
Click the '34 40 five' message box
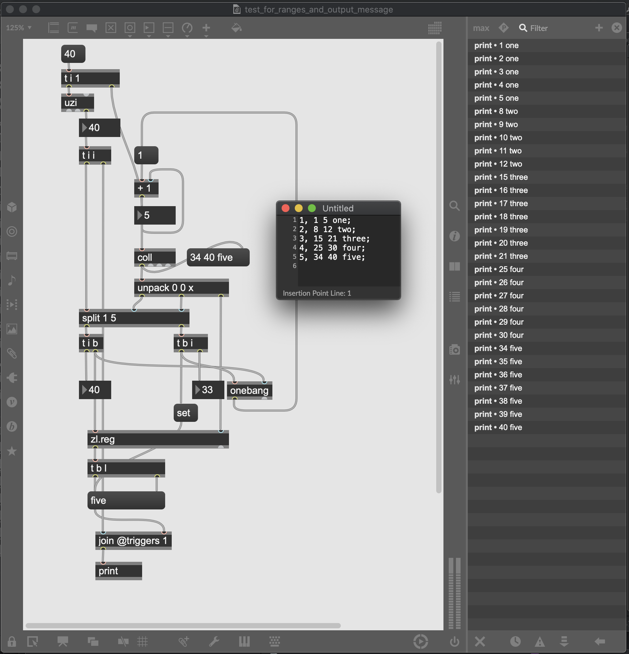tap(218, 257)
